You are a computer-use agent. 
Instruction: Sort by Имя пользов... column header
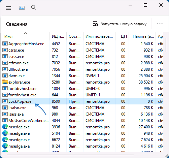tap(99, 36)
